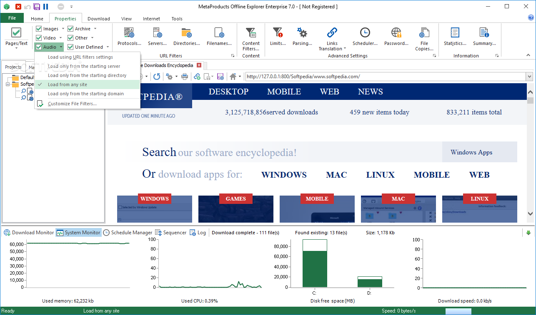Click the home icon in browser toolbar
This screenshot has height=315, width=536.
[x=233, y=77]
